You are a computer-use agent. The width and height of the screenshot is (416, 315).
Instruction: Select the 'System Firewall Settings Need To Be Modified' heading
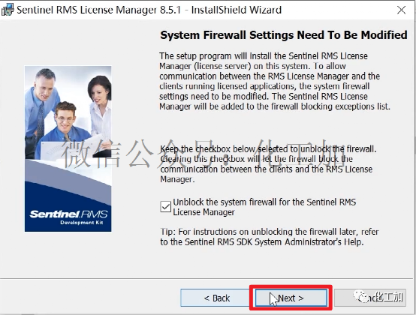(x=284, y=35)
